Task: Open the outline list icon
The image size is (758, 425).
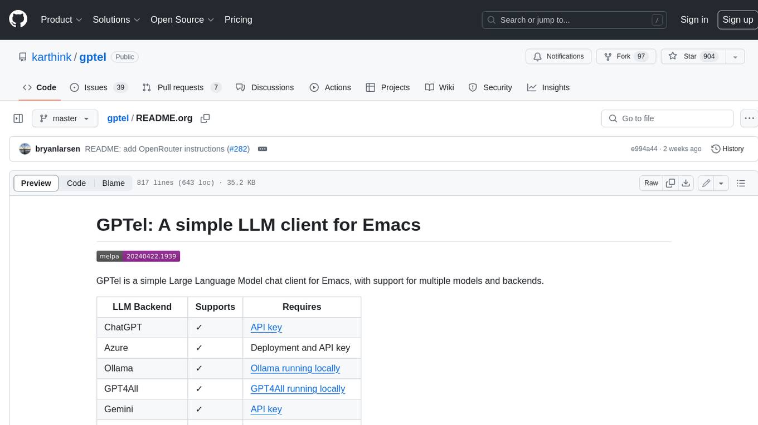Action: click(x=741, y=183)
